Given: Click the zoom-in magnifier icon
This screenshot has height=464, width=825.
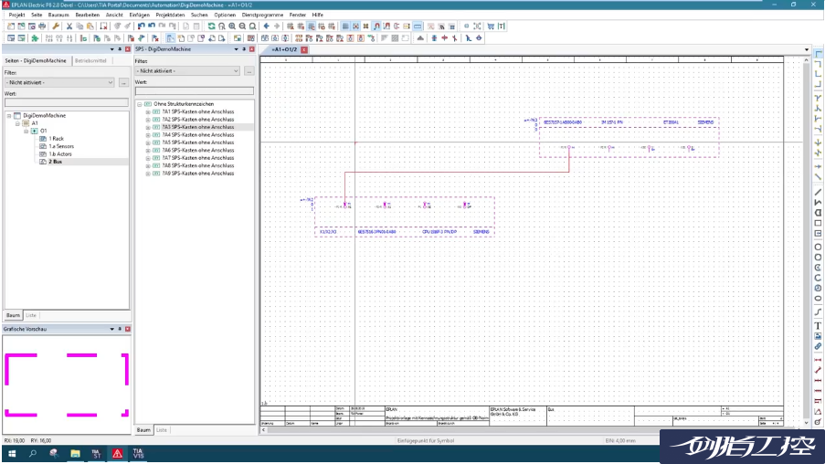Looking at the screenshot, I should coord(232,26).
